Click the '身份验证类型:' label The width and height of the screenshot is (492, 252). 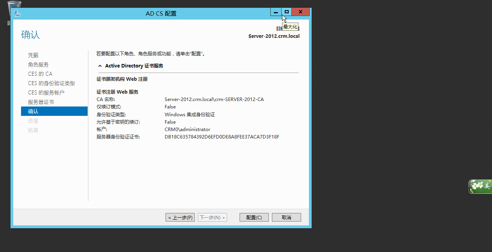click(111, 115)
